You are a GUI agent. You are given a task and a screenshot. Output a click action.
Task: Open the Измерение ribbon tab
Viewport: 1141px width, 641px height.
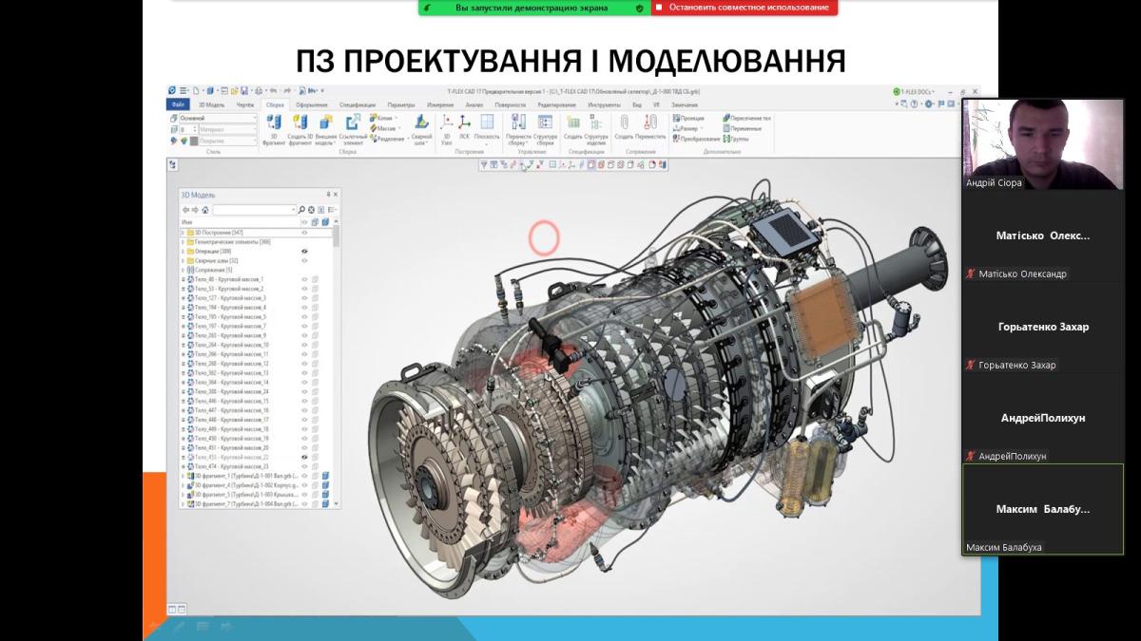pyautogui.click(x=440, y=104)
